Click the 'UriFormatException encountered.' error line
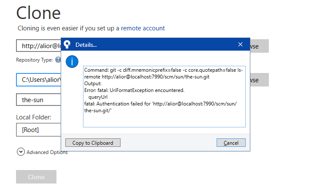 134,90
